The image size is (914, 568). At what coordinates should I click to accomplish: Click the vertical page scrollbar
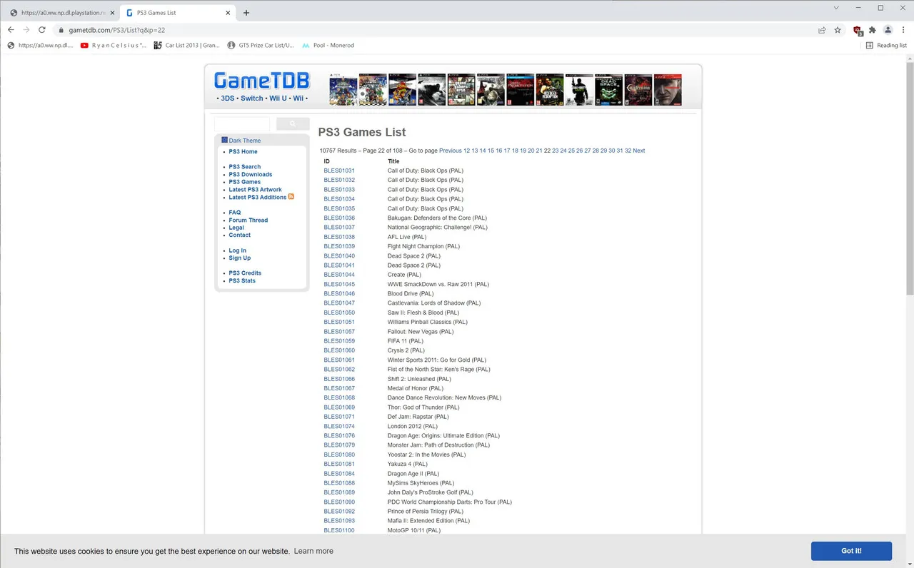click(x=910, y=178)
